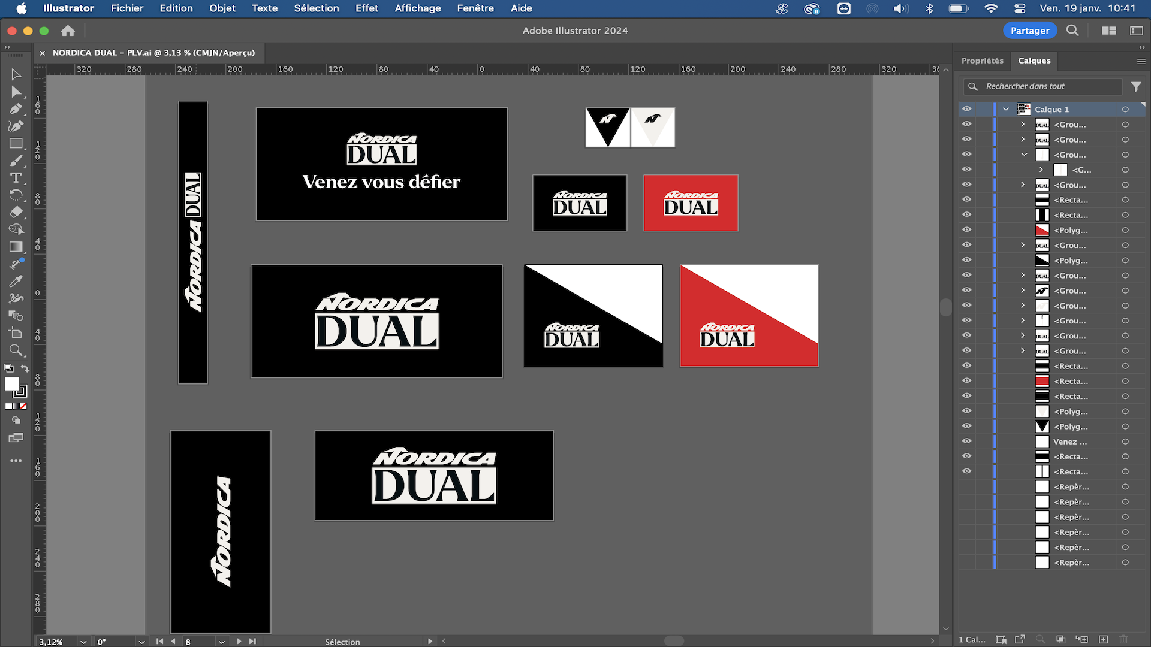Viewport: 1151px width, 647px height.
Task: Create a new layer
Action: (x=1103, y=639)
